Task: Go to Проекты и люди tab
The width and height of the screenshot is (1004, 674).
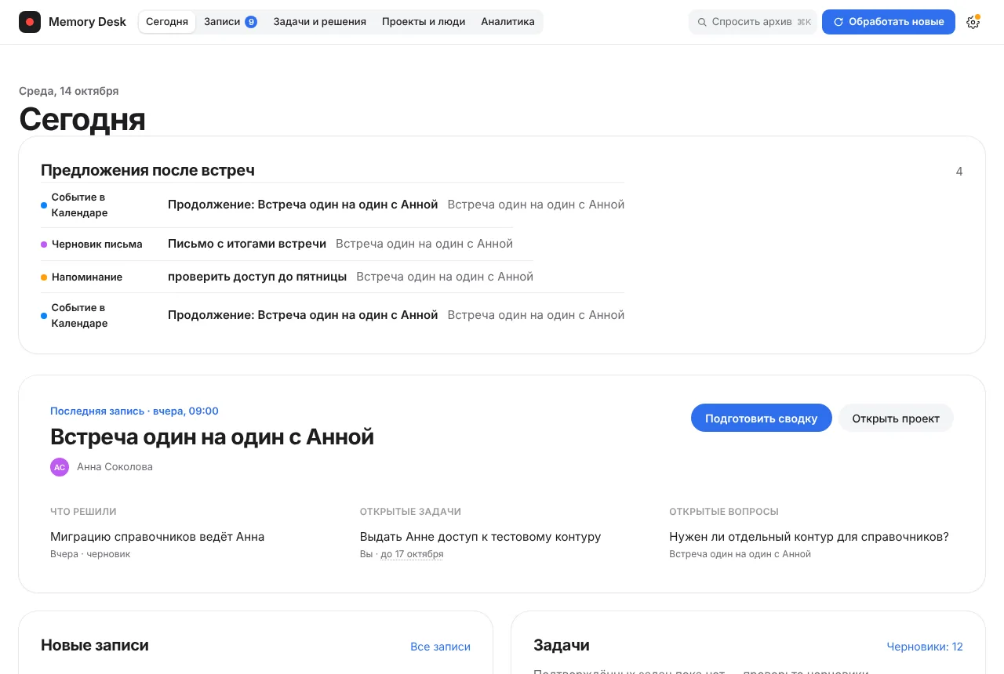Action: pyautogui.click(x=424, y=22)
